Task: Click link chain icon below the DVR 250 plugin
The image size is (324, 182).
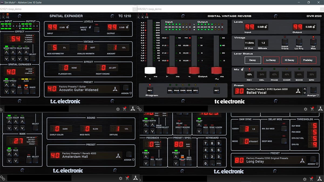Action: pos(139,109)
